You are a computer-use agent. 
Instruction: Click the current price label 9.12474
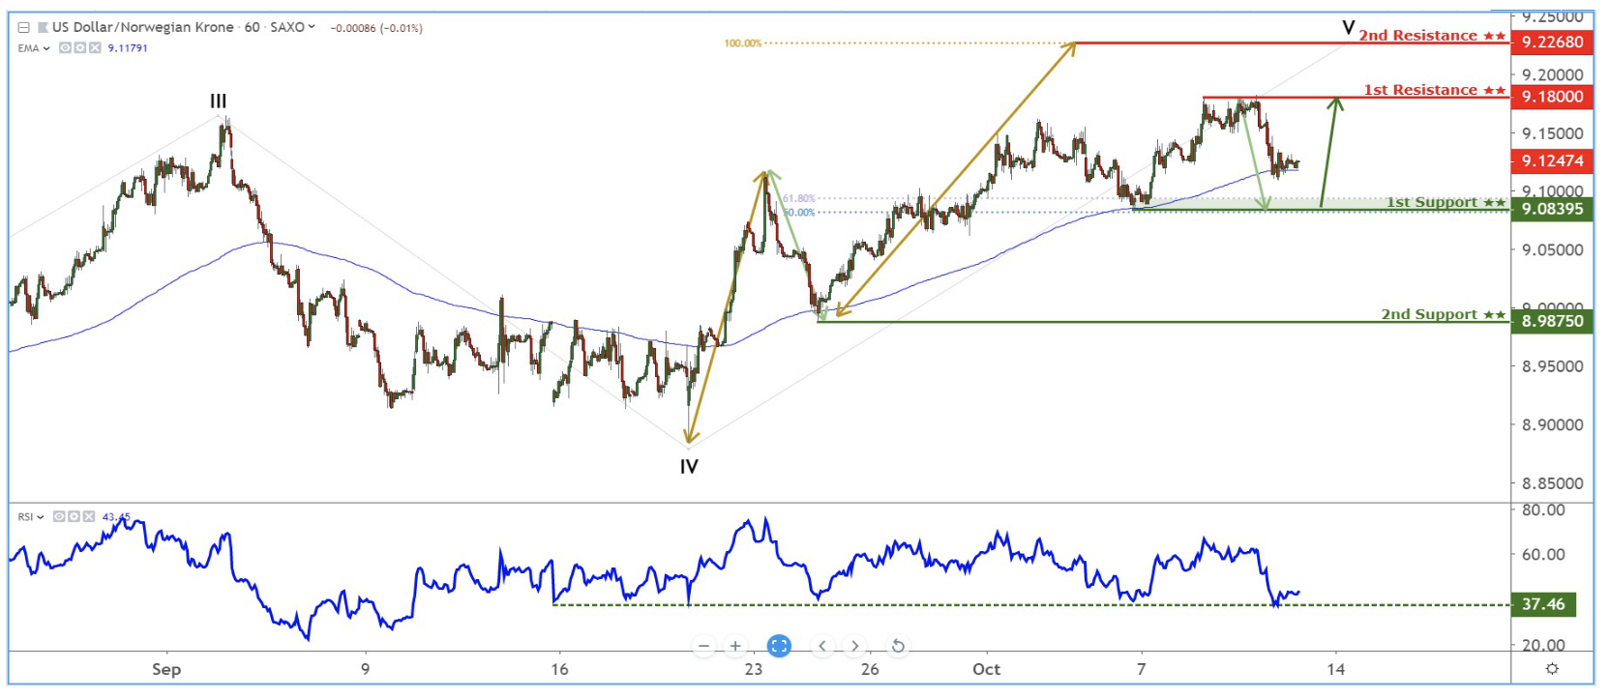tap(1552, 161)
